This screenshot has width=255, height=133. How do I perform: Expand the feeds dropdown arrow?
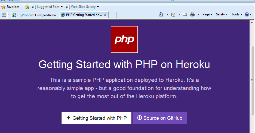pyautogui.click(x=179, y=14)
